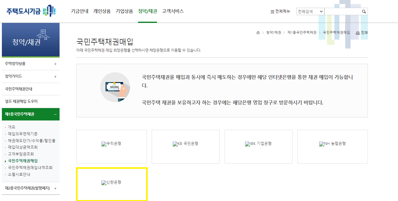Open the 전체검색 dropdown
398x201 pixels.
(310, 11)
